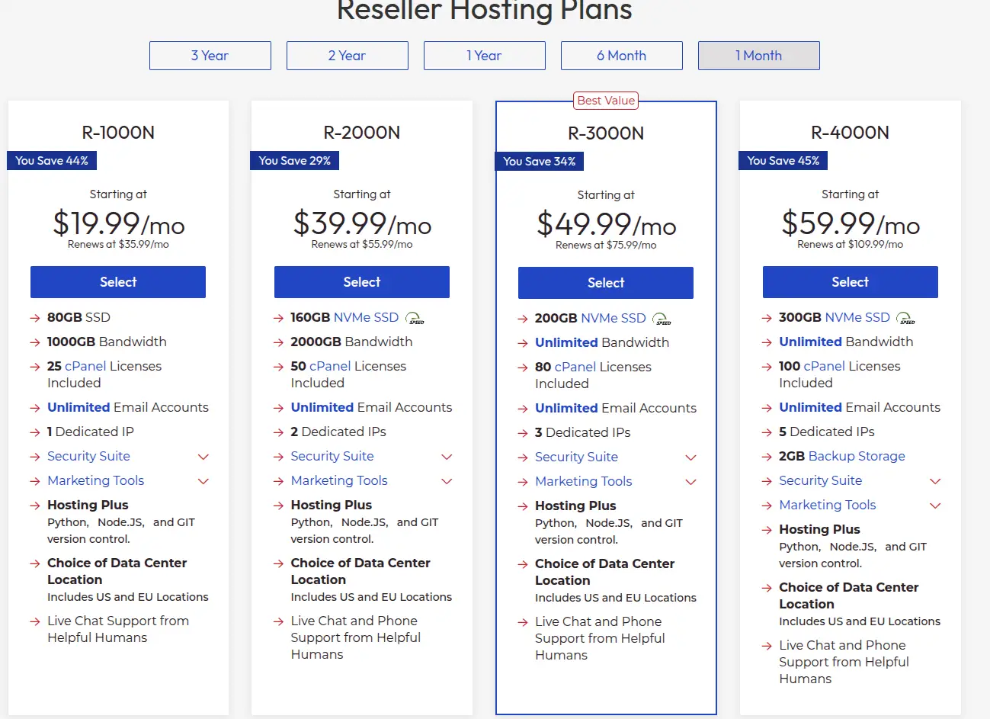Expand Security Suite chevron in R-2000N

(447, 457)
